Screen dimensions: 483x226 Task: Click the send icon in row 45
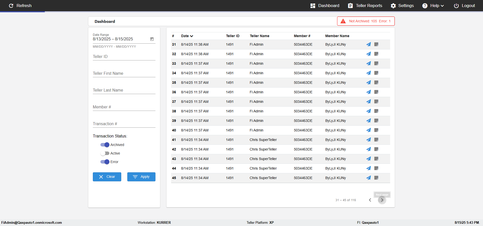tap(369, 178)
